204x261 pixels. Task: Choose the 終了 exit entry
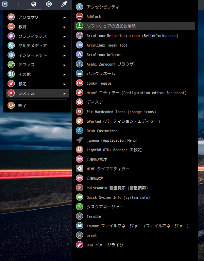(x=37, y=106)
